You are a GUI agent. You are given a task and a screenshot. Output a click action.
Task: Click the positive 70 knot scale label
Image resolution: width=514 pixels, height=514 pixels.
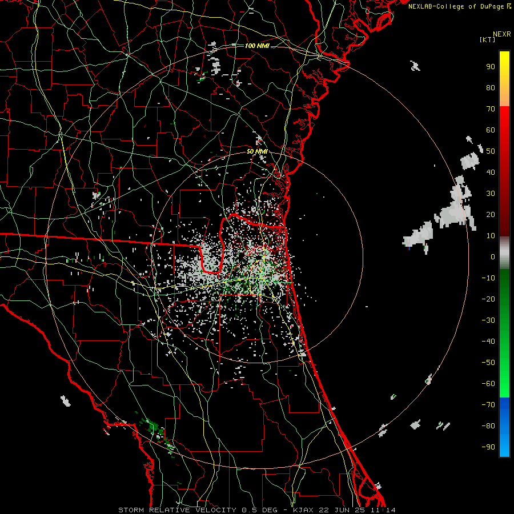coord(491,109)
